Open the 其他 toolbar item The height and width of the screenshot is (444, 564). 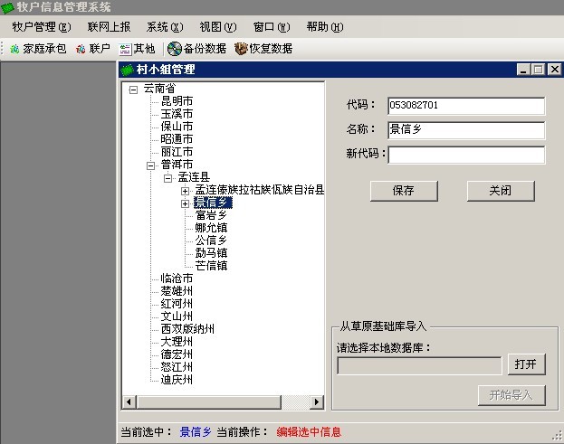126,49
